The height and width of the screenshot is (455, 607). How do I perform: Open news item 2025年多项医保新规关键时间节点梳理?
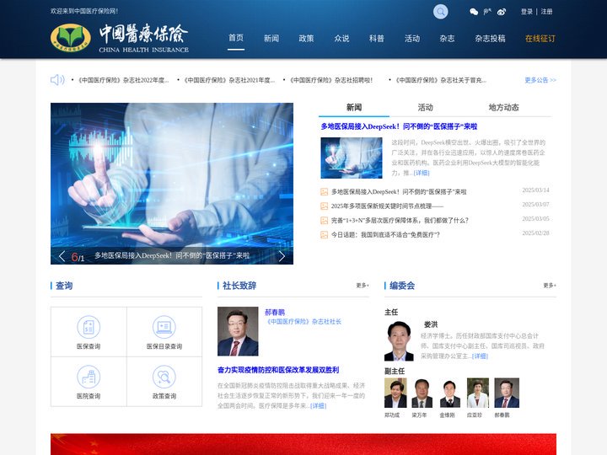point(387,206)
